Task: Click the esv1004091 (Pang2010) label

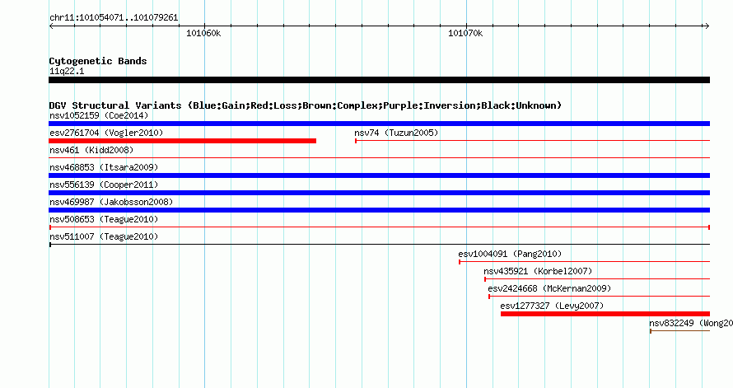Action: point(510,254)
